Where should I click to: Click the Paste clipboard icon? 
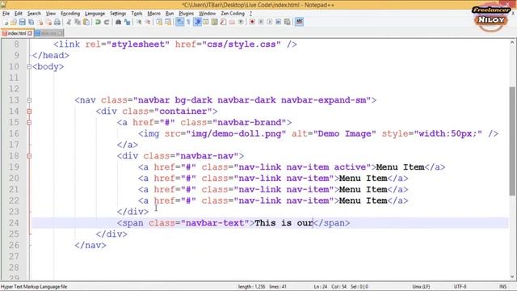pos(86,22)
